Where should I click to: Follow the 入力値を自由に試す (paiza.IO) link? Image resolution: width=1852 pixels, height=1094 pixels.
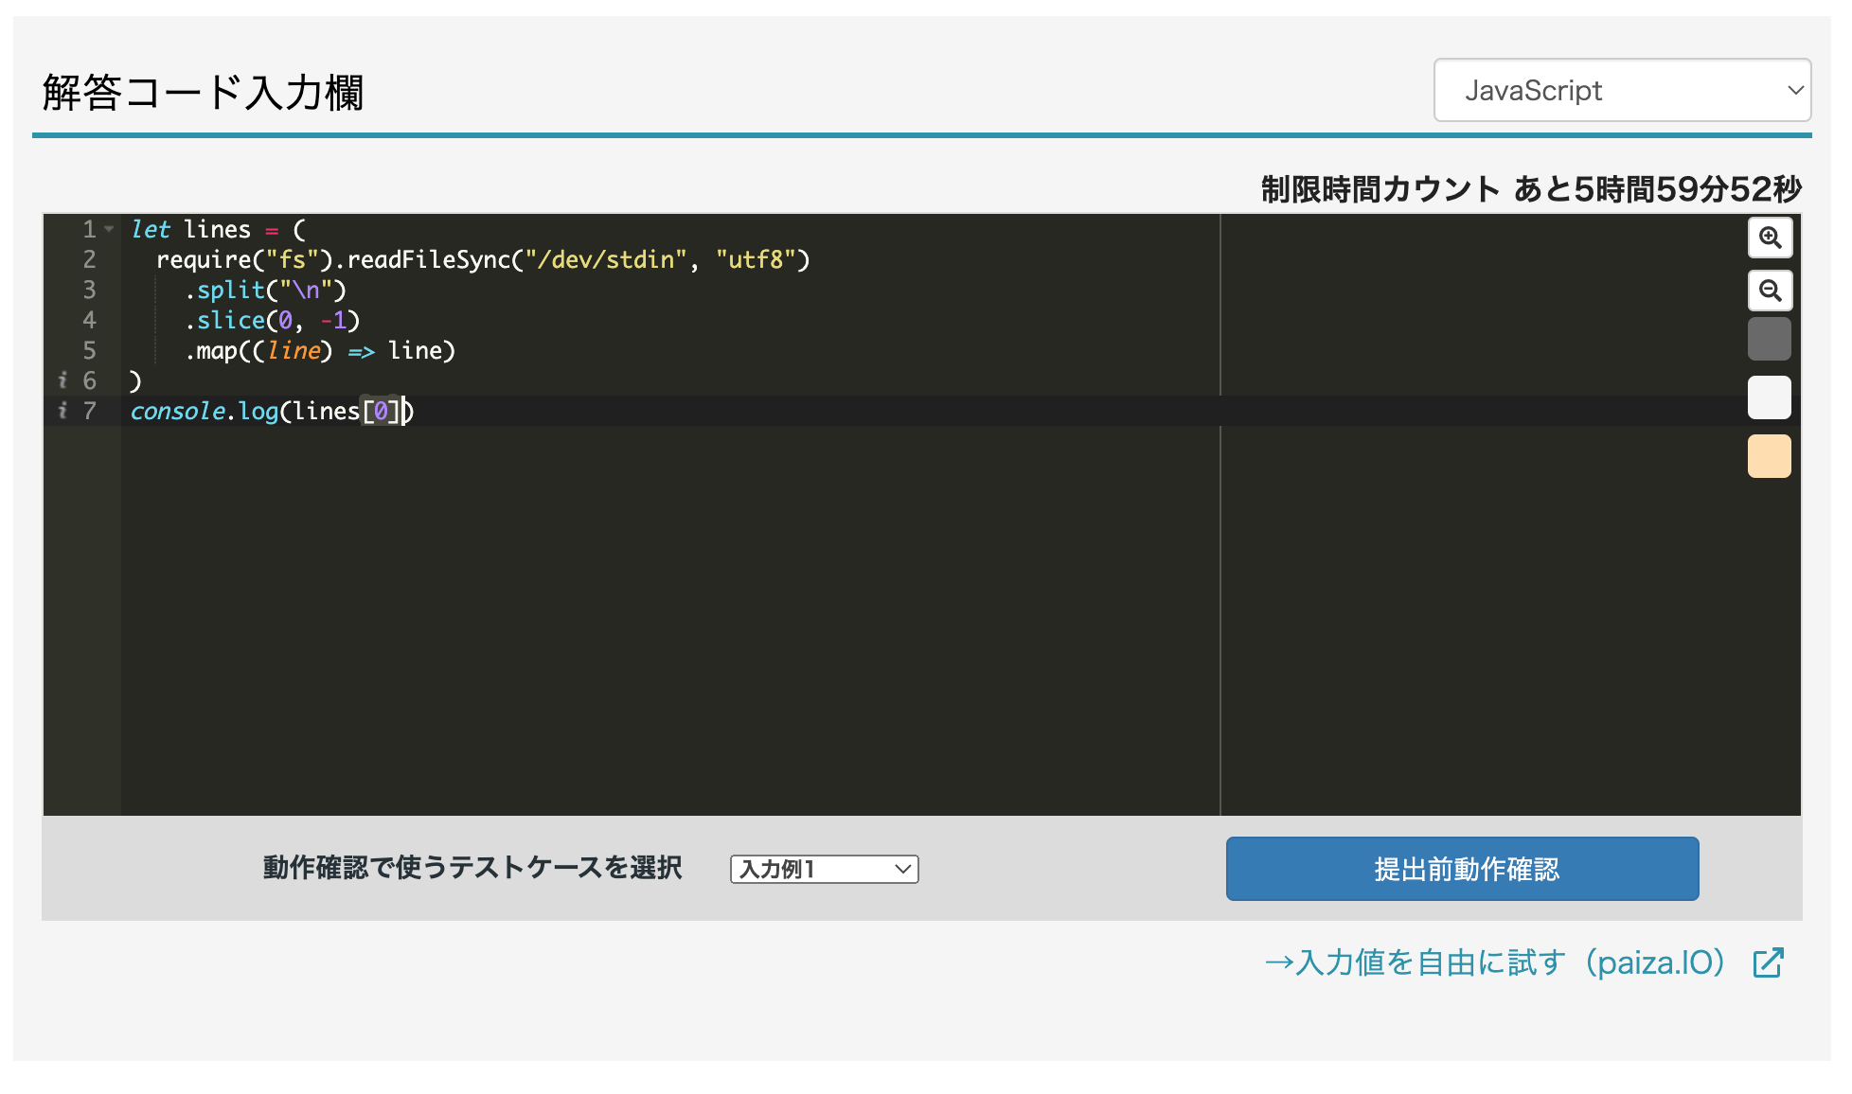[1496, 962]
